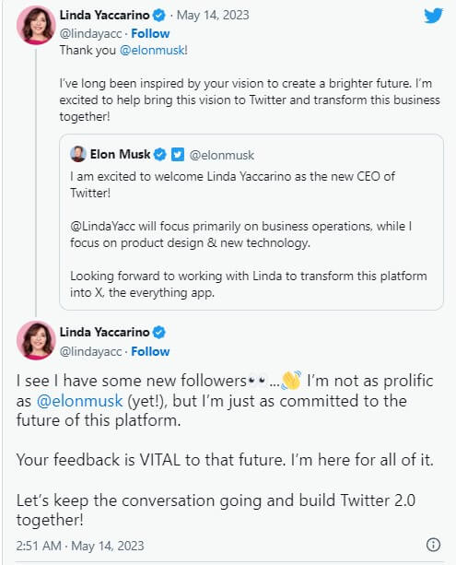
Task: Open the profile picture on the second tweet
Action: [x=36, y=340]
